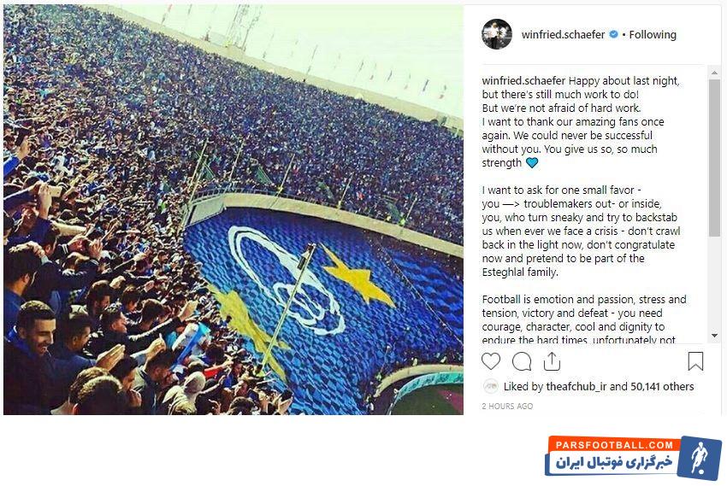Image resolution: width=727 pixels, height=486 pixels.
Task: Open comments via the speech bubble icon
Action: (522, 361)
